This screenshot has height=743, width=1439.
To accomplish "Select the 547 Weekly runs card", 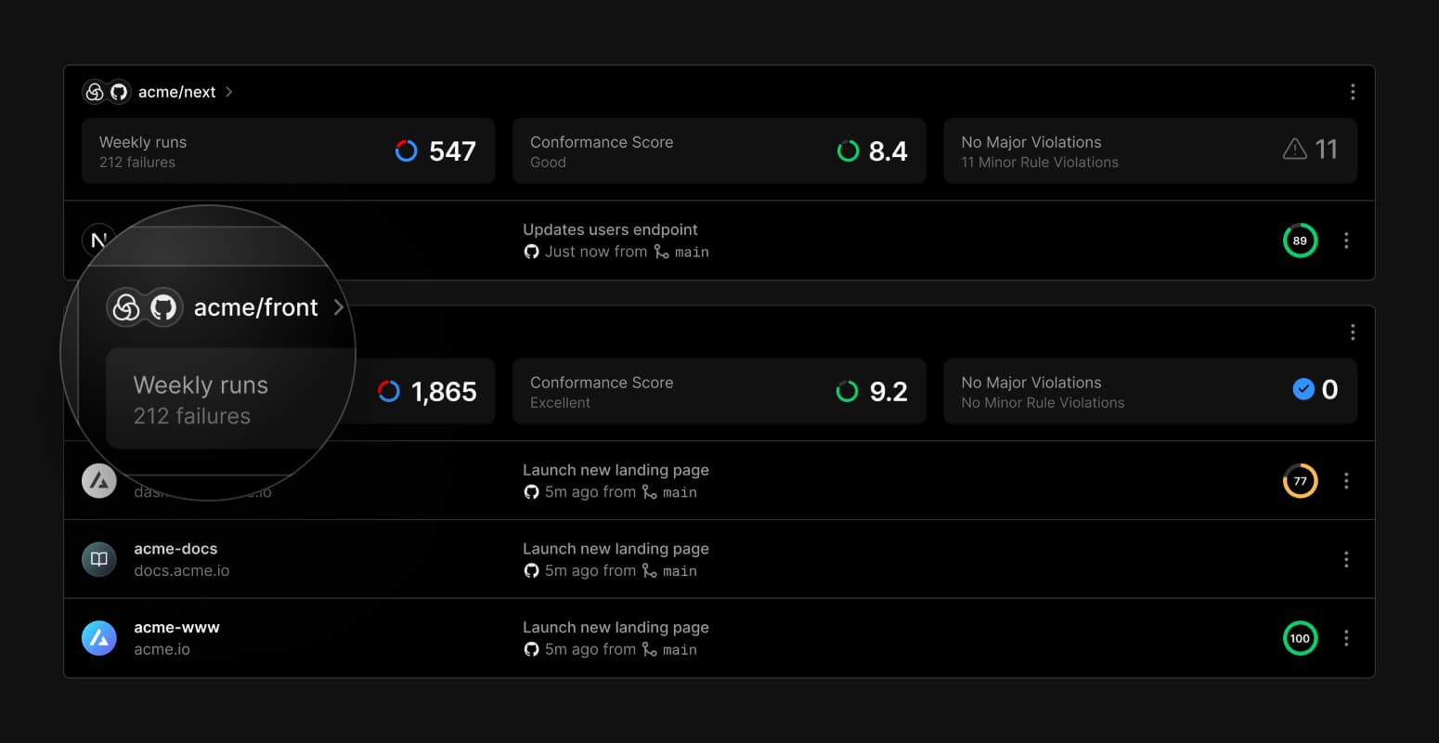I will pos(288,150).
